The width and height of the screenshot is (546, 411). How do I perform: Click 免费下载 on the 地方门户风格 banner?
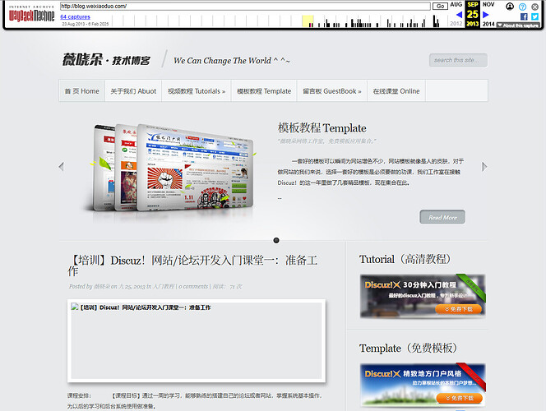coord(459,398)
